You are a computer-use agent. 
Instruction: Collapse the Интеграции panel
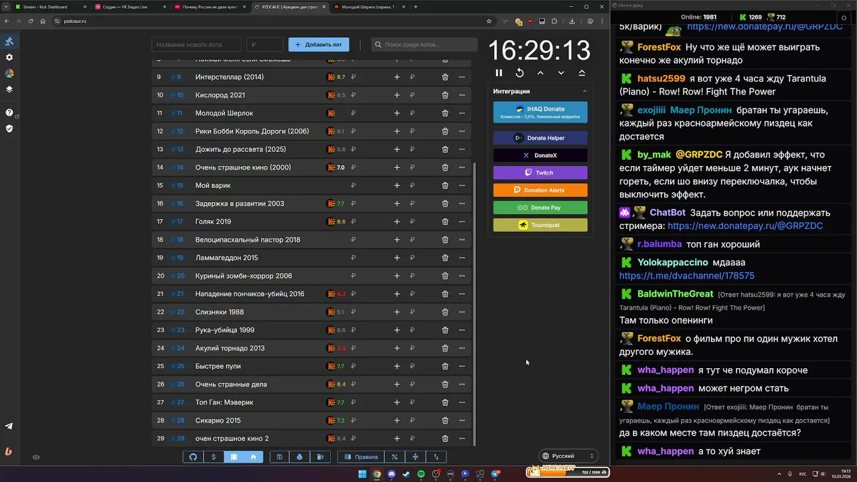(585, 91)
